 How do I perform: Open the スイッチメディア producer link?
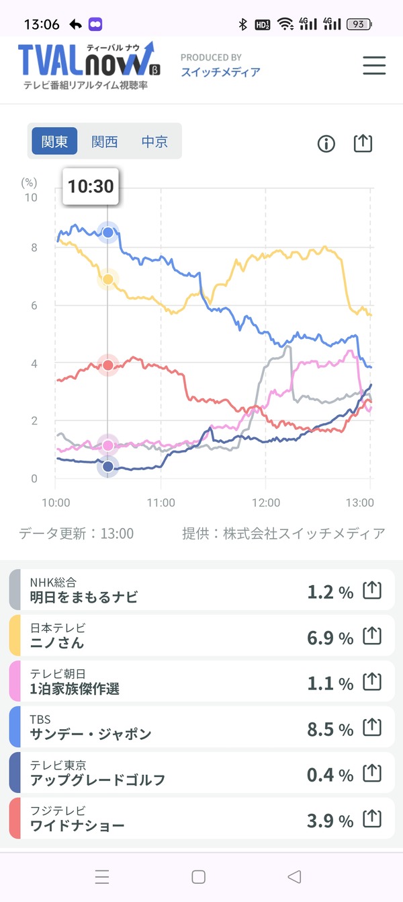click(x=220, y=72)
